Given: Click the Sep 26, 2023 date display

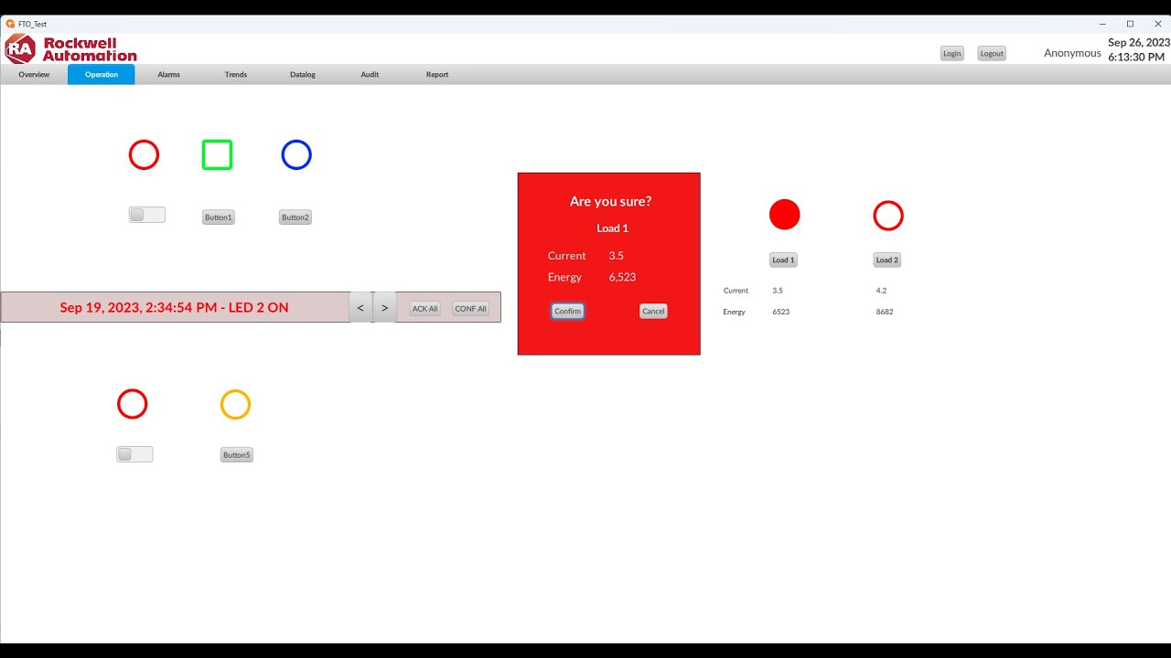Looking at the screenshot, I should coord(1139,42).
